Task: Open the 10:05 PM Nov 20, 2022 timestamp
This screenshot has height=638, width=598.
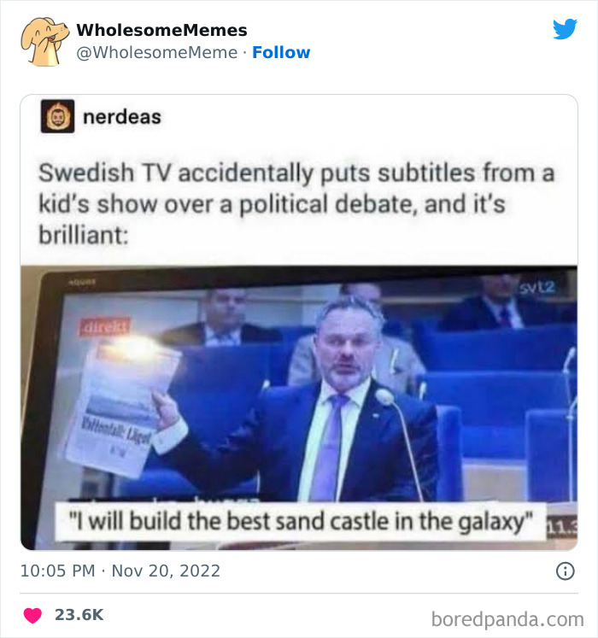Action: pyautogui.click(x=120, y=571)
